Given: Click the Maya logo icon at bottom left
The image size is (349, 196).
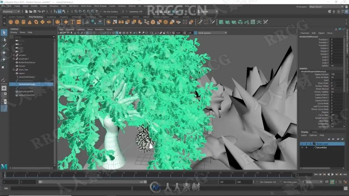Looking at the screenshot, I should point(4,166).
